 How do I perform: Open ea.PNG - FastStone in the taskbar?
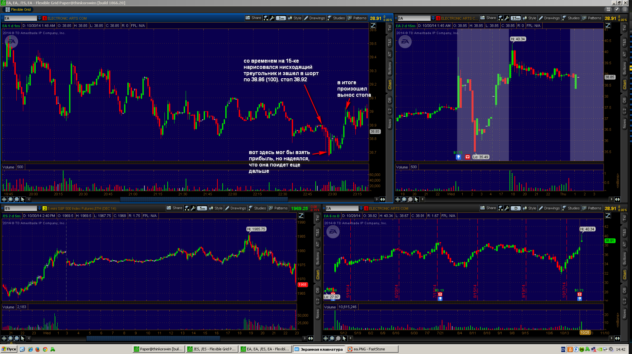372,349
